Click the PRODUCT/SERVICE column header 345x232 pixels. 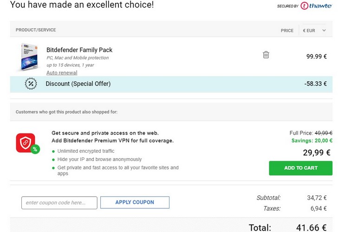tap(36, 30)
